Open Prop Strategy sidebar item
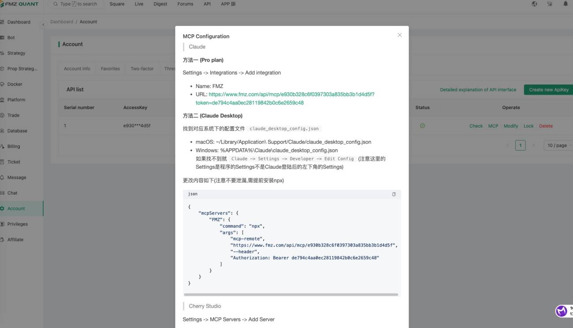This screenshot has height=328, width=573. click(x=22, y=69)
